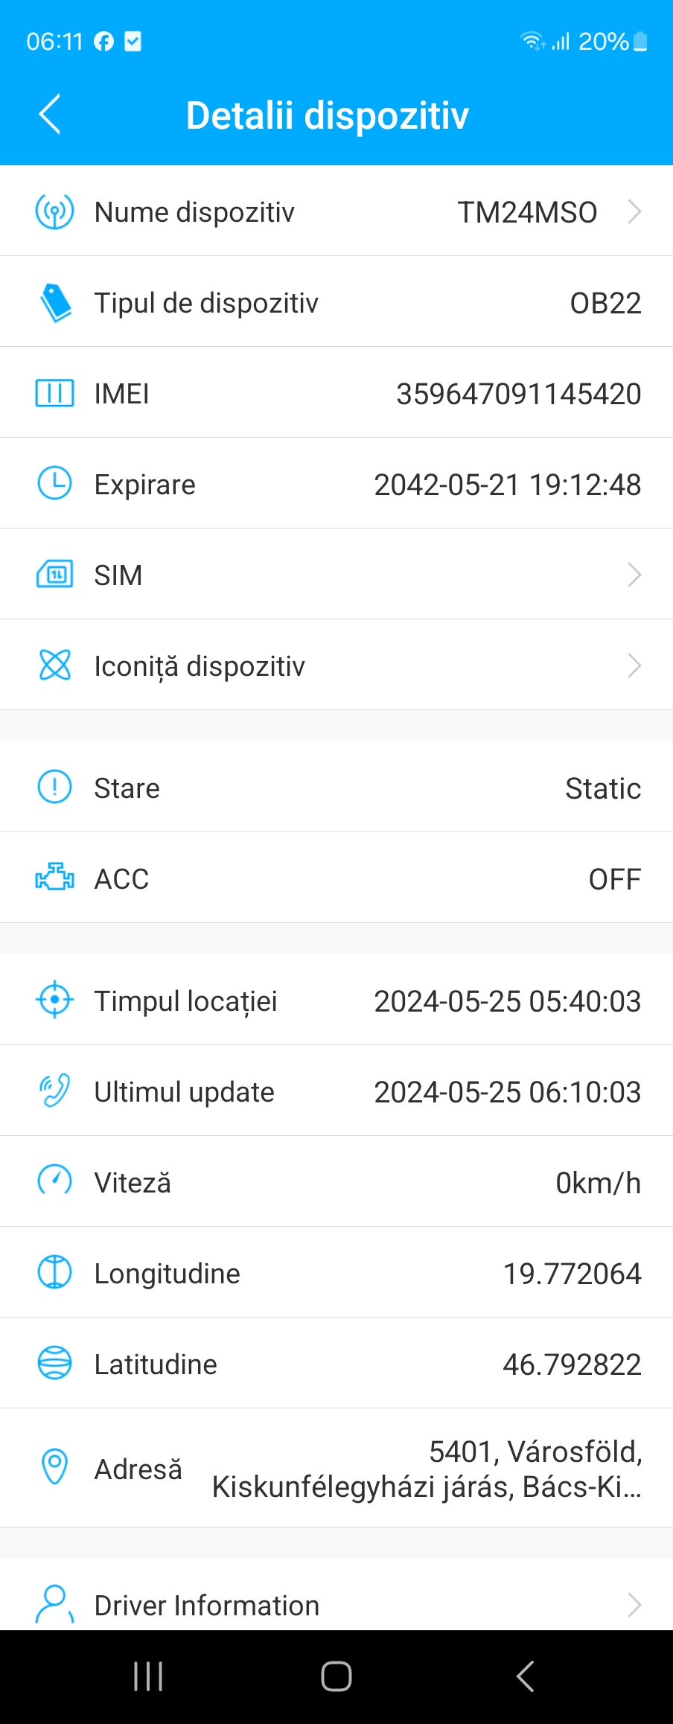
Task: Tap the IMEI barcode icon
Action: [x=54, y=393]
